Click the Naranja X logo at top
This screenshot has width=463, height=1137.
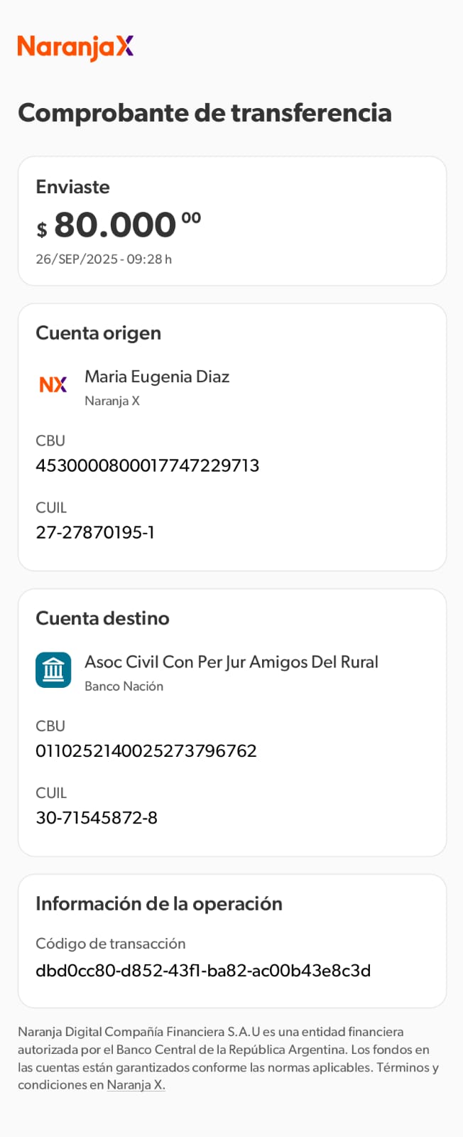[x=75, y=47]
